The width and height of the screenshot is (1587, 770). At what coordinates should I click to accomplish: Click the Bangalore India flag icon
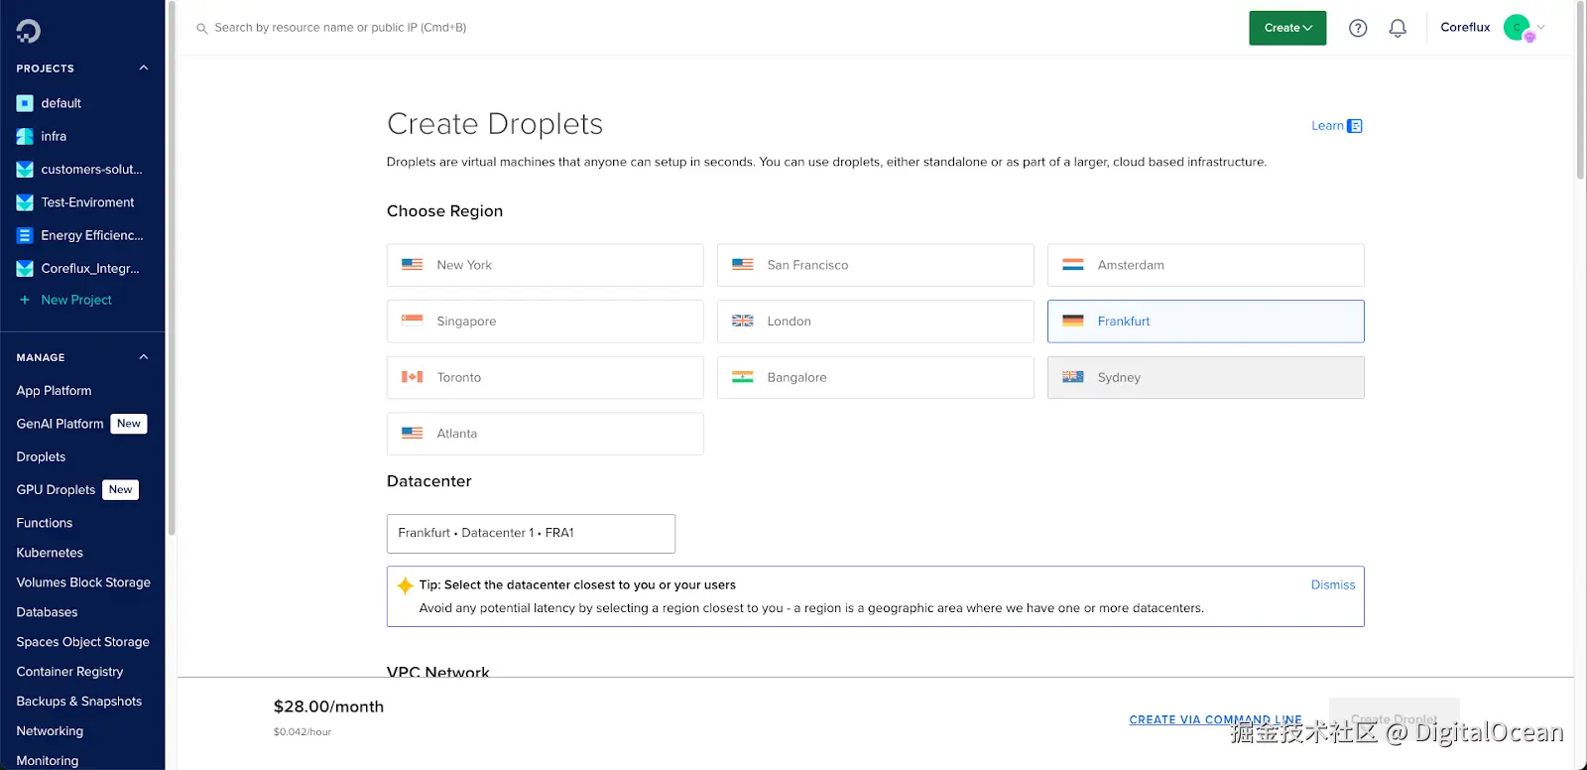[x=742, y=377]
